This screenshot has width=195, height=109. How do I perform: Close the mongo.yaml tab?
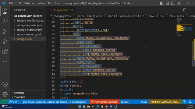point(73,10)
